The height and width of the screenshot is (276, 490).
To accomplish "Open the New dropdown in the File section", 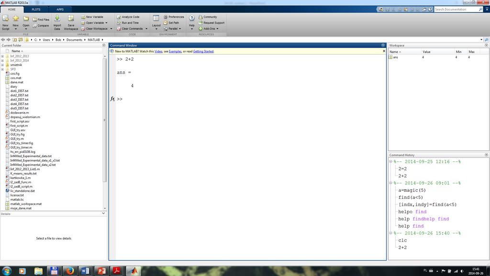I will coord(16,29).
